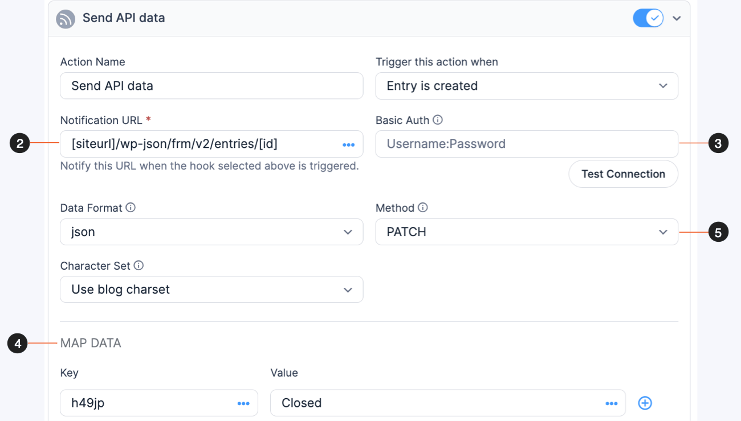The width and height of the screenshot is (741, 421).
Task: Open field options for Key h49jp
Action: (243, 403)
